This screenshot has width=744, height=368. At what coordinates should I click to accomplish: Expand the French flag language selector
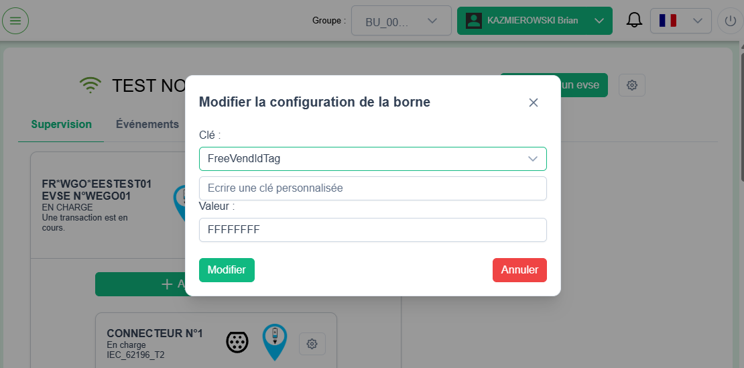click(680, 21)
